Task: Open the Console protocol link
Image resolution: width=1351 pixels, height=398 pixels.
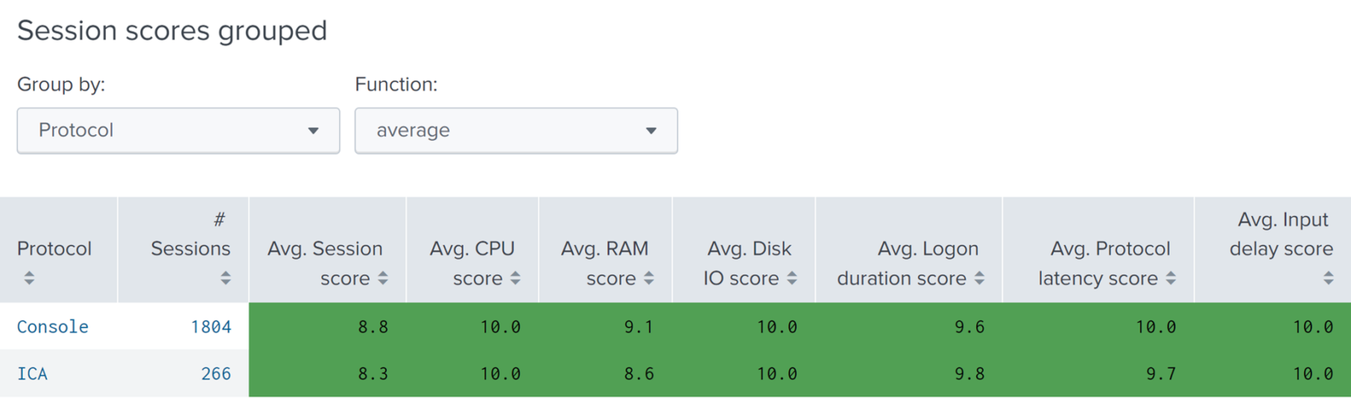Action: click(x=53, y=327)
